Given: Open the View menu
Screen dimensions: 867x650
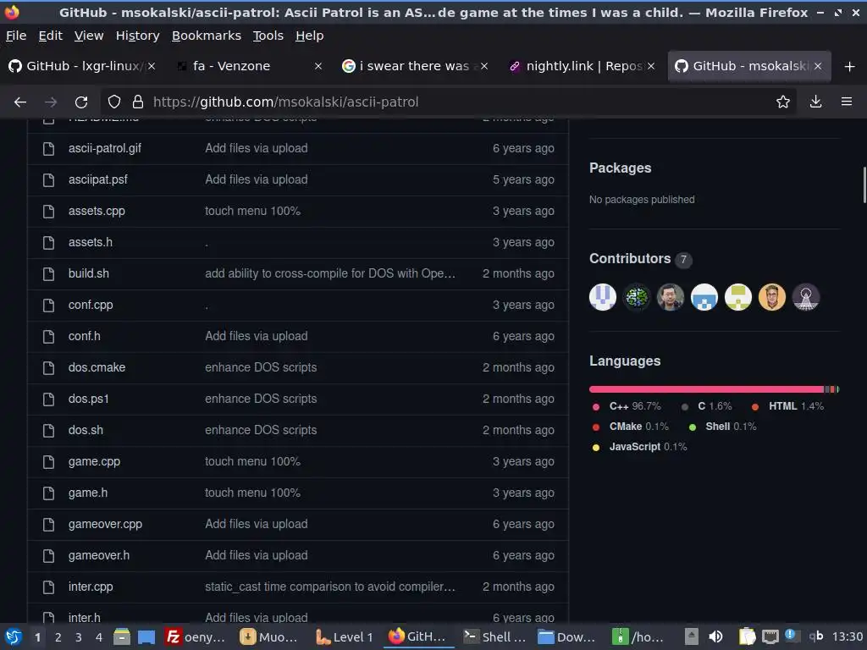Looking at the screenshot, I should 89,36.
